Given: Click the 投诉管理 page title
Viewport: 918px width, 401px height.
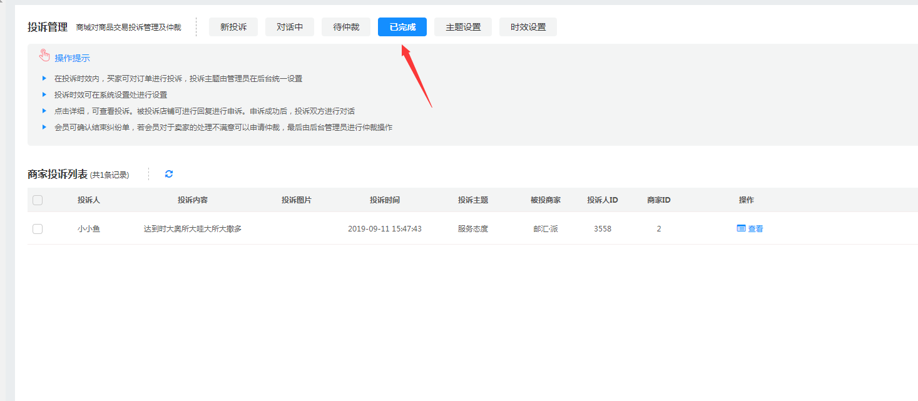Looking at the screenshot, I should click(48, 27).
